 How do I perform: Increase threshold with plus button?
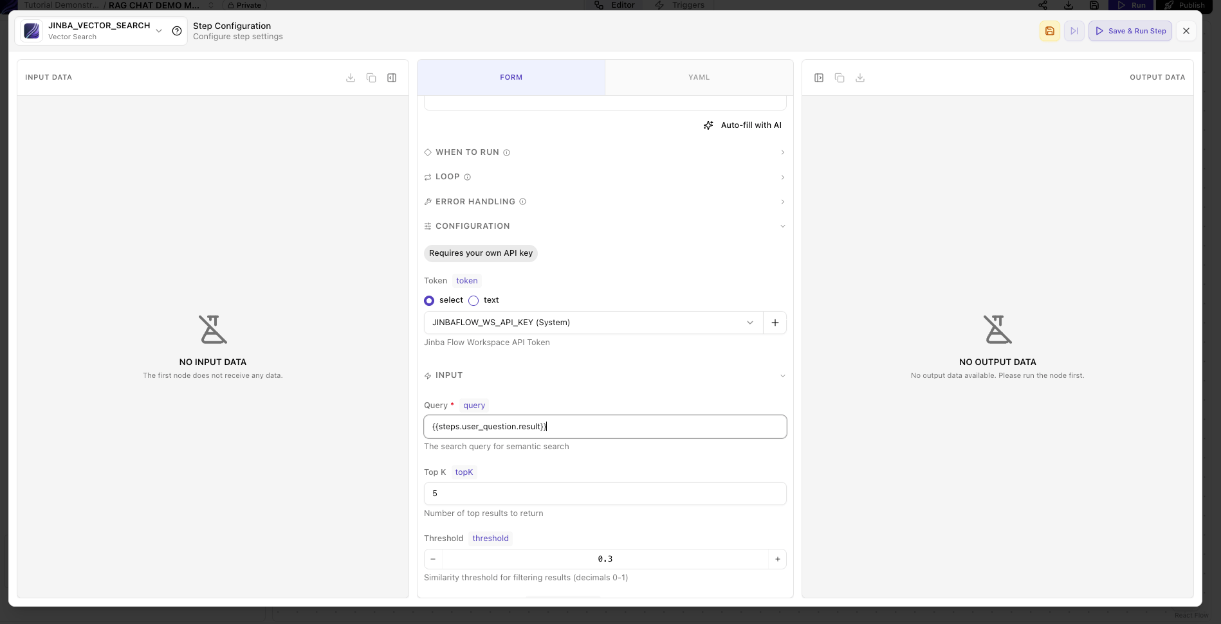[x=777, y=559]
